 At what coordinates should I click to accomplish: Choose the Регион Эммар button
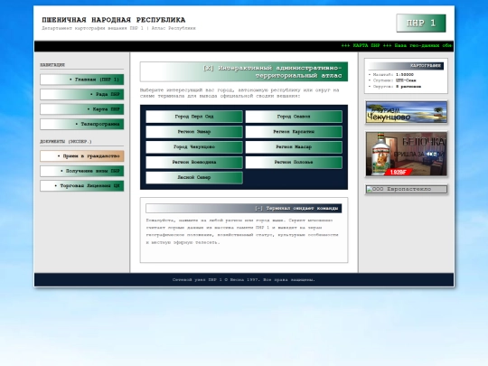click(x=194, y=132)
